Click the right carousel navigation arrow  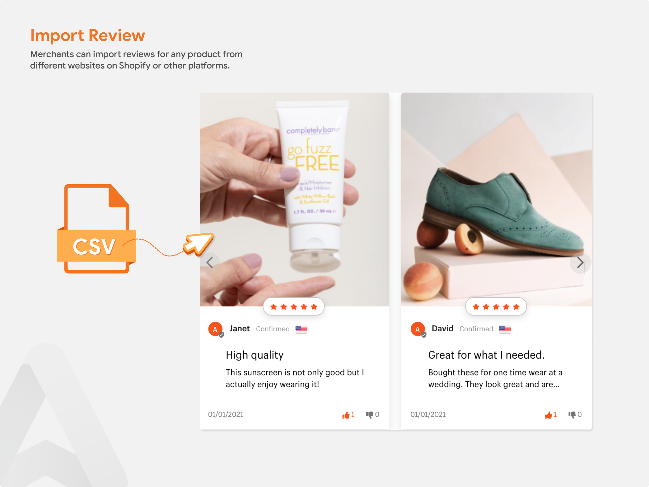tap(580, 263)
